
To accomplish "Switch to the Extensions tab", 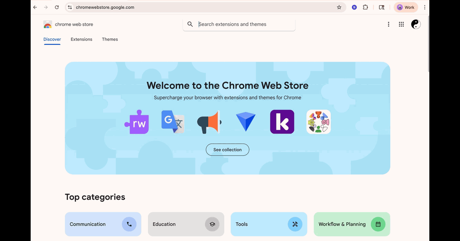I will (81, 39).
